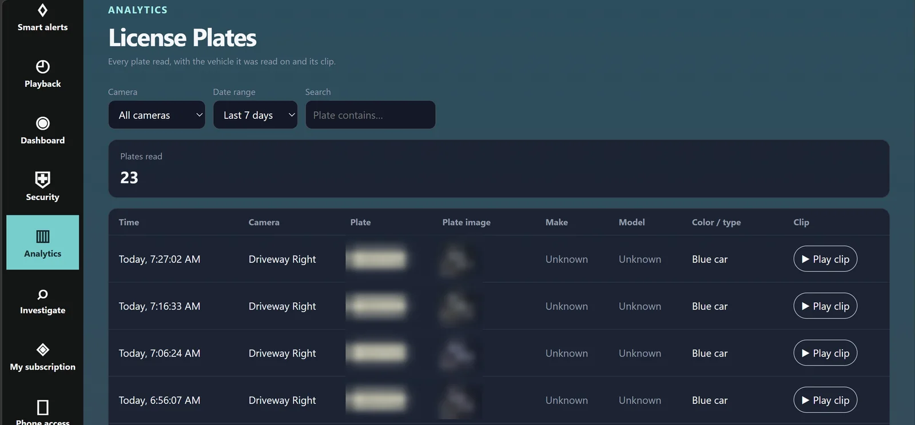Open Playback clock icon in sidebar
Image resolution: width=915 pixels, height=425 pixels.
pyautogui.click(x=42, y=67)
